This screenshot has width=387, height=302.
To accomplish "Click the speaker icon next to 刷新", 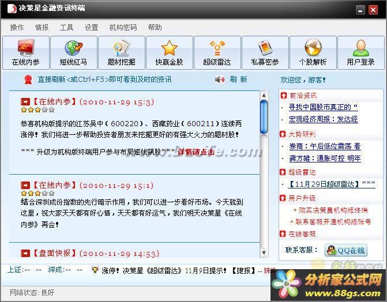I will coord(219,80).
